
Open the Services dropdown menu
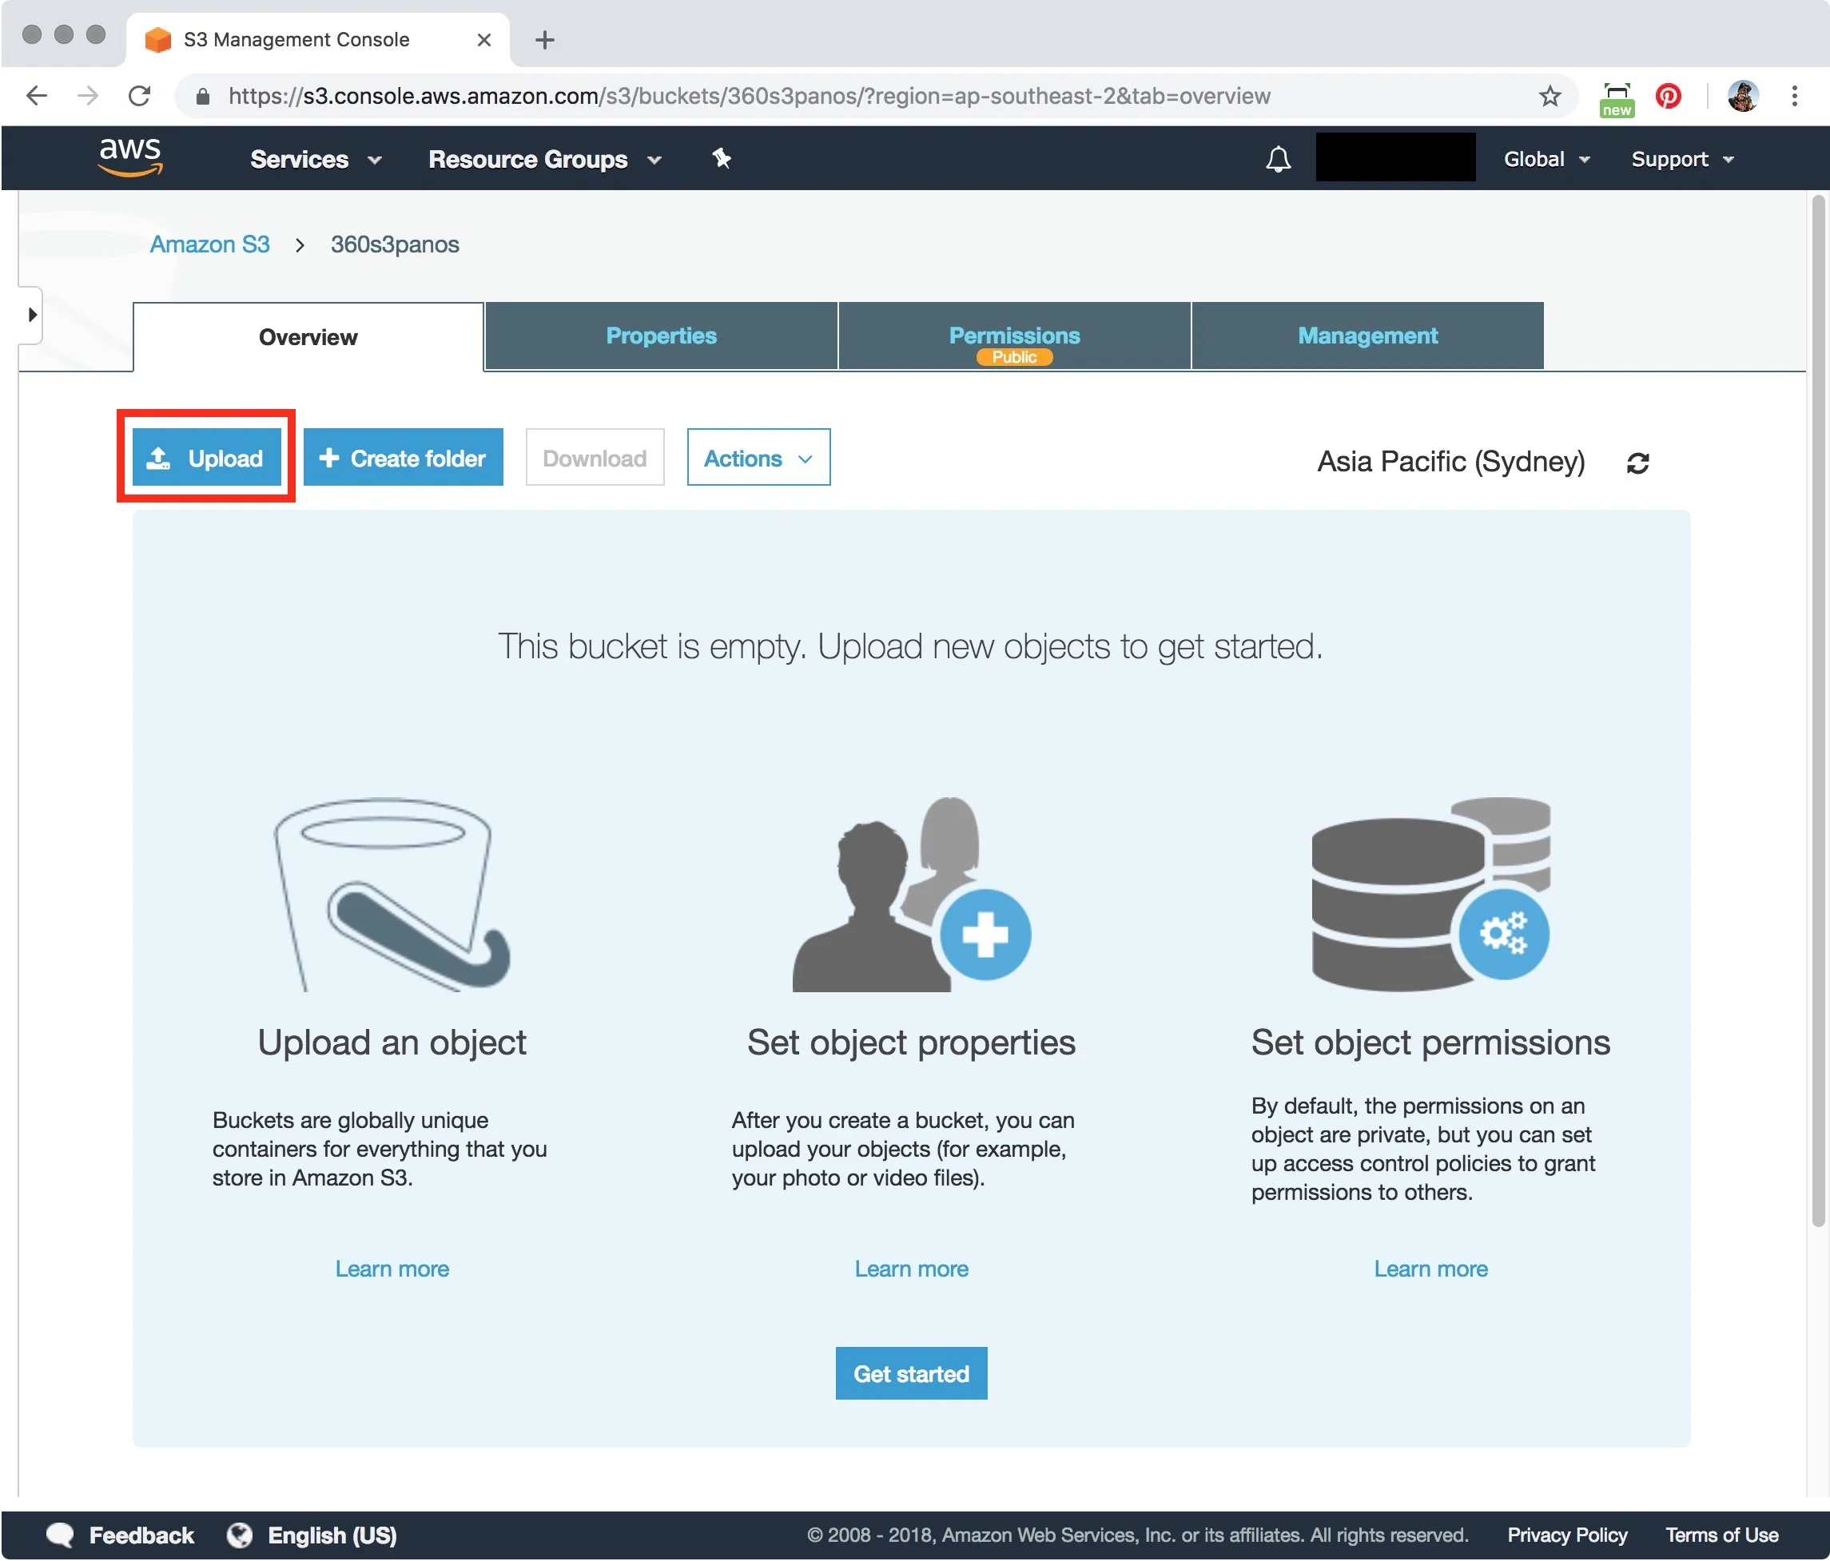tap(316, 159)
